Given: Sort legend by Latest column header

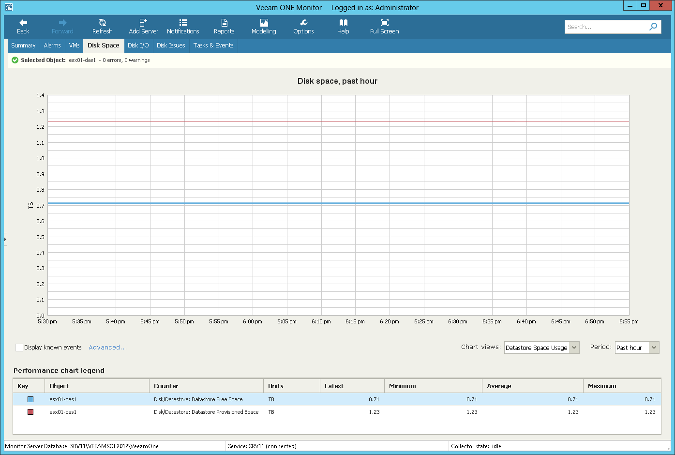Looking at the screenshot, I should pyautogui.click(x=352, y=386).
